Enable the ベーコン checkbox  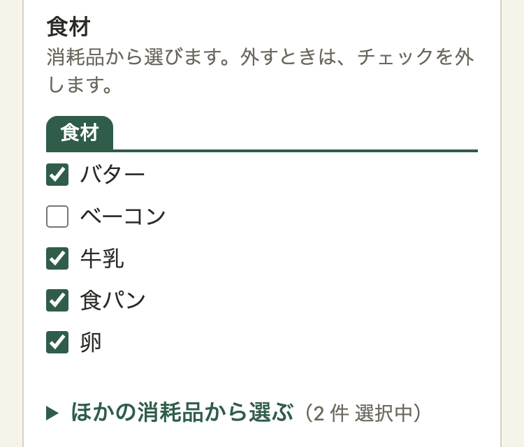[57, 217]
